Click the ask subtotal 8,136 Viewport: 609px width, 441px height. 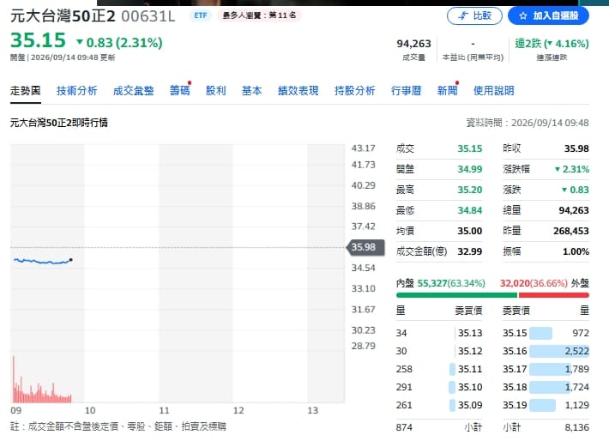tap(576, 427)
